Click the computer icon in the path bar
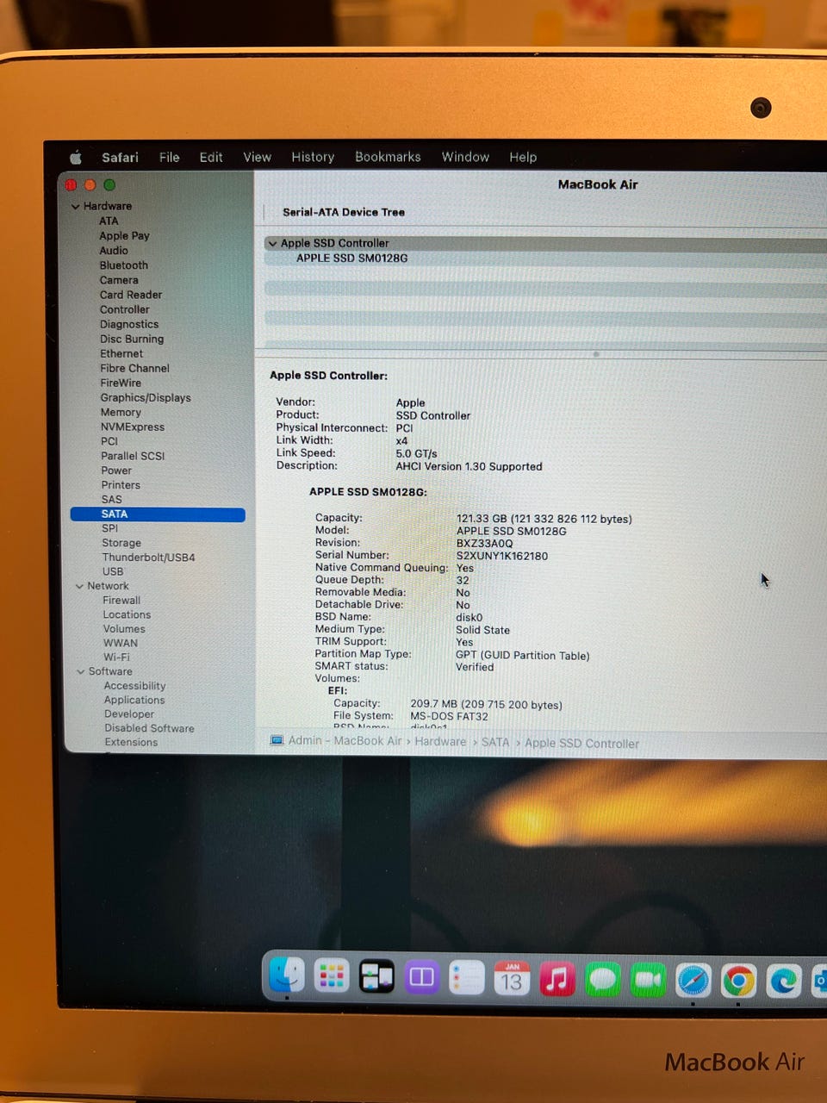The width and height of the screenshot is (827, 1103). 277,740
